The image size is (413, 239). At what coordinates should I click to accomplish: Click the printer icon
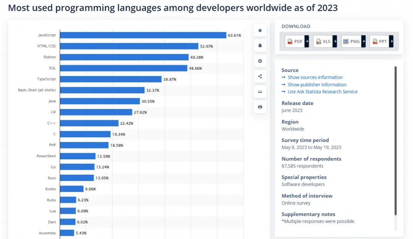pyautogui.click(x=260, y=107)
